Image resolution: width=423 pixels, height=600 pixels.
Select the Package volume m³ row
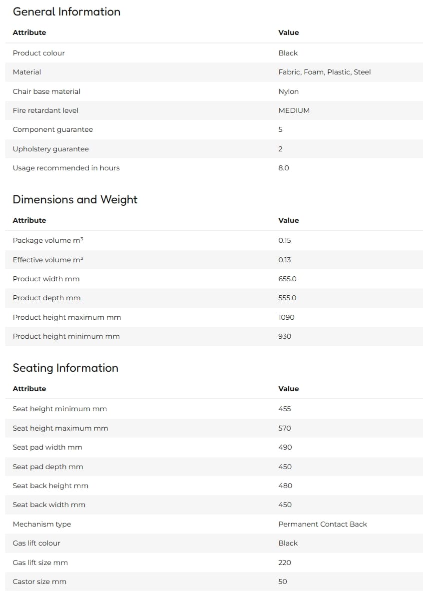click(214, 240)
